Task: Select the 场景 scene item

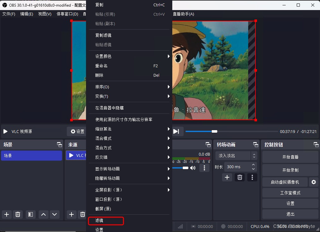Action: click(x=31, y=156)
